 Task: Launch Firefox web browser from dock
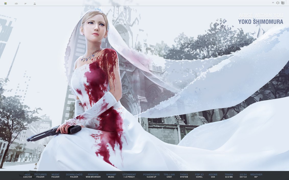click(x=93, y=176)
